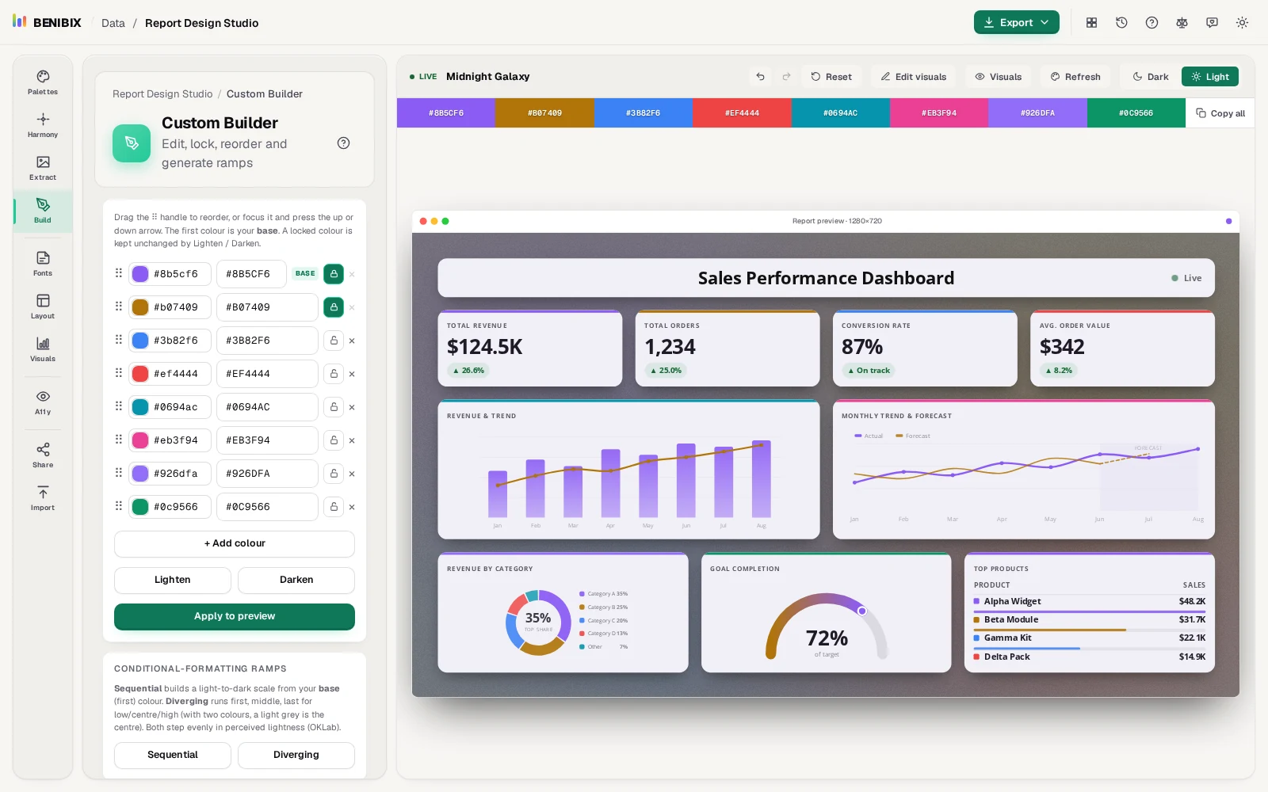Switch preview to Light mode

[1210, 77]
